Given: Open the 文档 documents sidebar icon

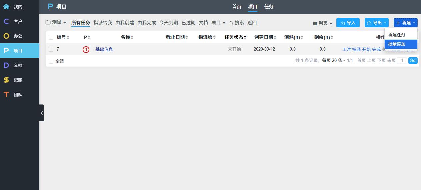Looking at the screenshot, I should point(6,65).
